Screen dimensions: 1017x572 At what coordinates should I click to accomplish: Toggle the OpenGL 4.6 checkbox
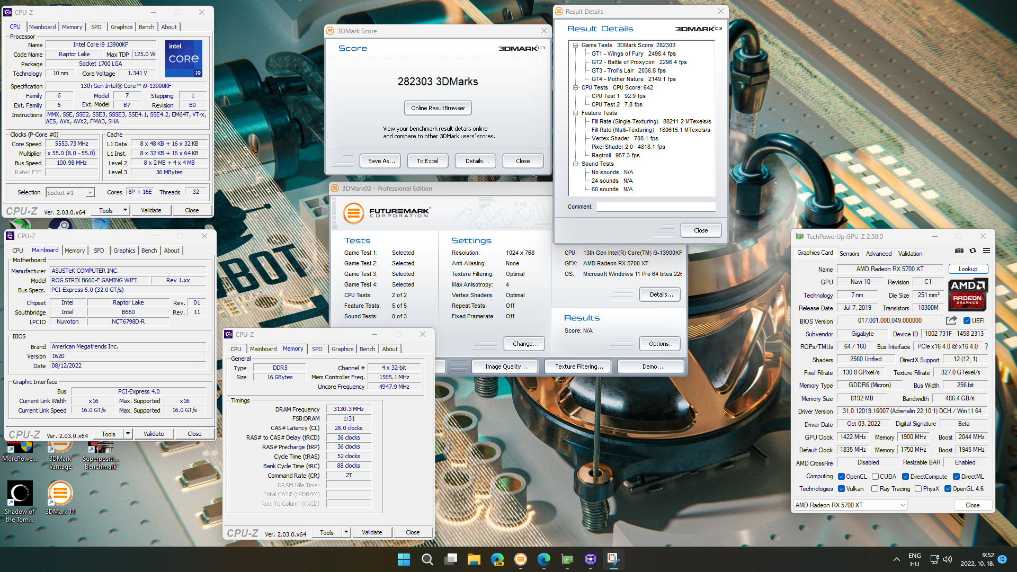(x=948, y=489)
